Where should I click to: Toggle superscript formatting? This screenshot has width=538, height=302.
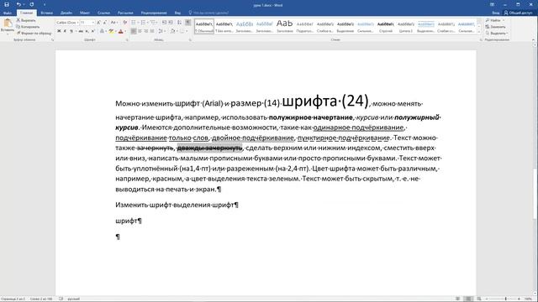click(x=93, y=31)
